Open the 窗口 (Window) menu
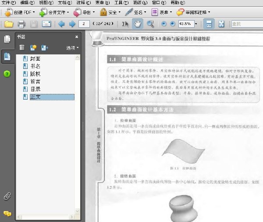 tap(159, 3)
